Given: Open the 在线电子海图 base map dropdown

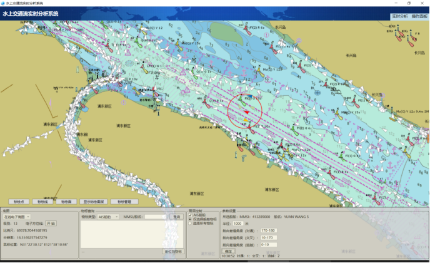Looking at the screenshot, I should click(x=17, y=217).
